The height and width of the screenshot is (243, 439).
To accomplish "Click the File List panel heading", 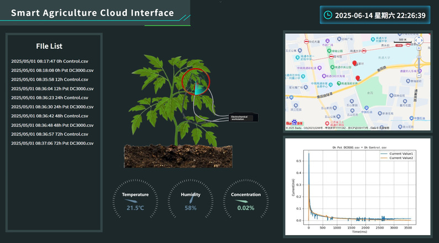I will pyautogui.click(x=49, y=46).
